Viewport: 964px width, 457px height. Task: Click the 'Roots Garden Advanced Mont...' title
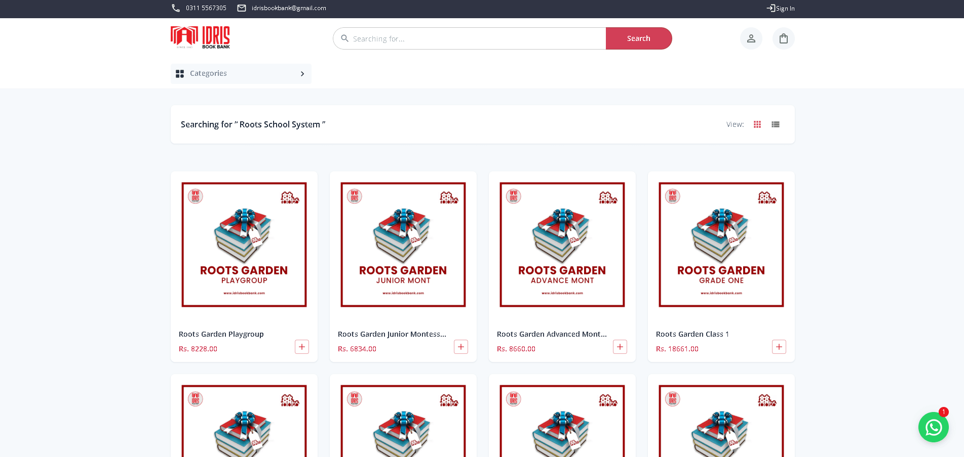tap(552, 334)
